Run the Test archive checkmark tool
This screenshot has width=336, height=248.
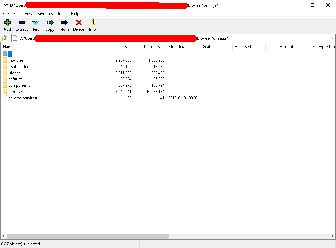[x=35, y=23]
